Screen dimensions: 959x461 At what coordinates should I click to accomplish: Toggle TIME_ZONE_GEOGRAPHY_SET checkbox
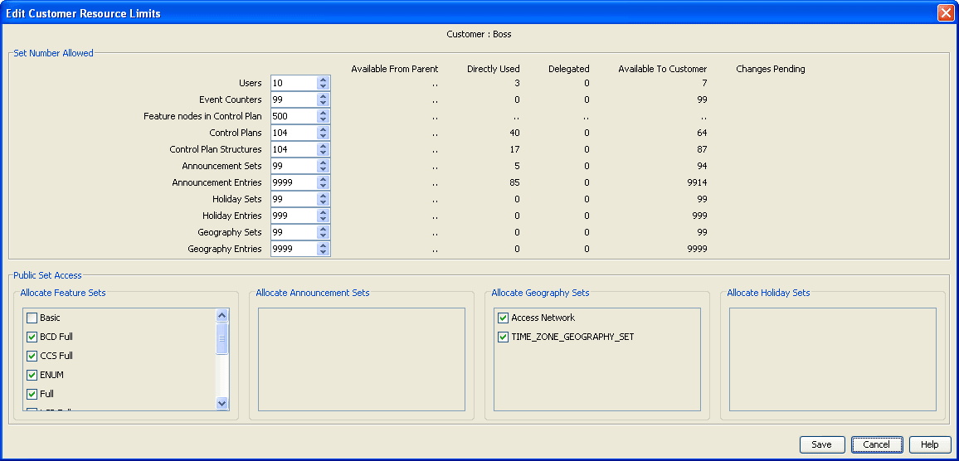(504, 337)
